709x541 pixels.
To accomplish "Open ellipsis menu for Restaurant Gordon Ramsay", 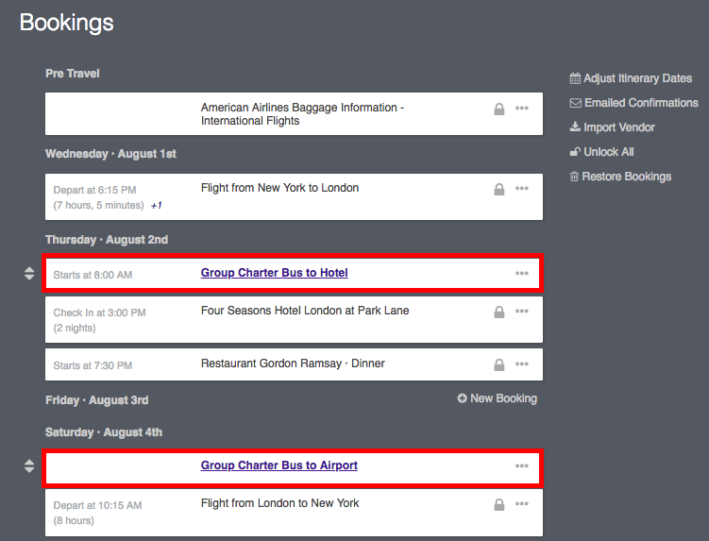I will coord(522,363).
